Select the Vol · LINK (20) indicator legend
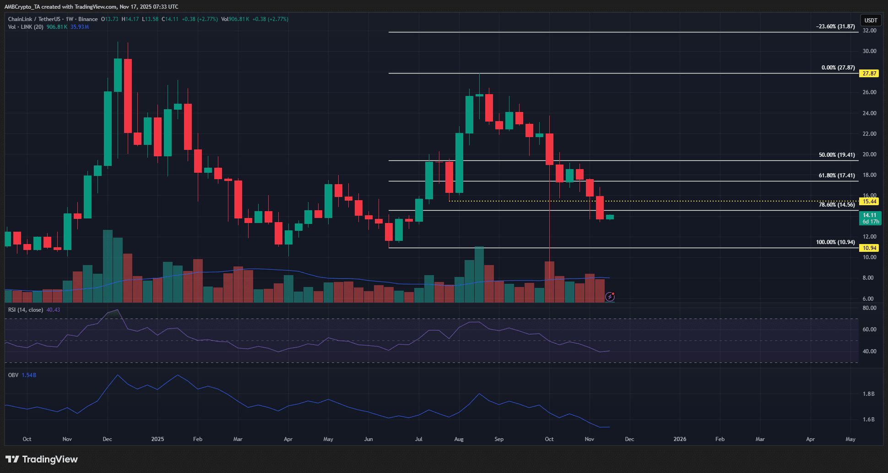The height and width of the screenshot is (473, 888). tap(26, 27)
